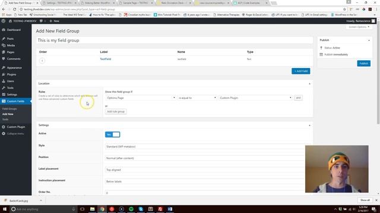This screenshot has width=380, height=213.
Task: Click the taskbar clock
Action: pyautogui.click(x=363, y=209)
